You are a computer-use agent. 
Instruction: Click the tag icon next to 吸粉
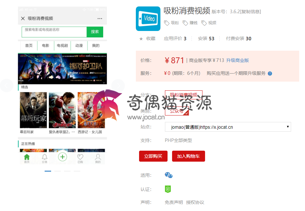(x=167, y=23)
